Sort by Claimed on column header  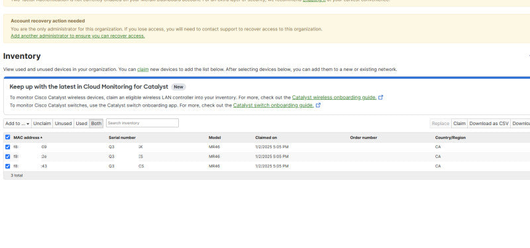[266, 138]
